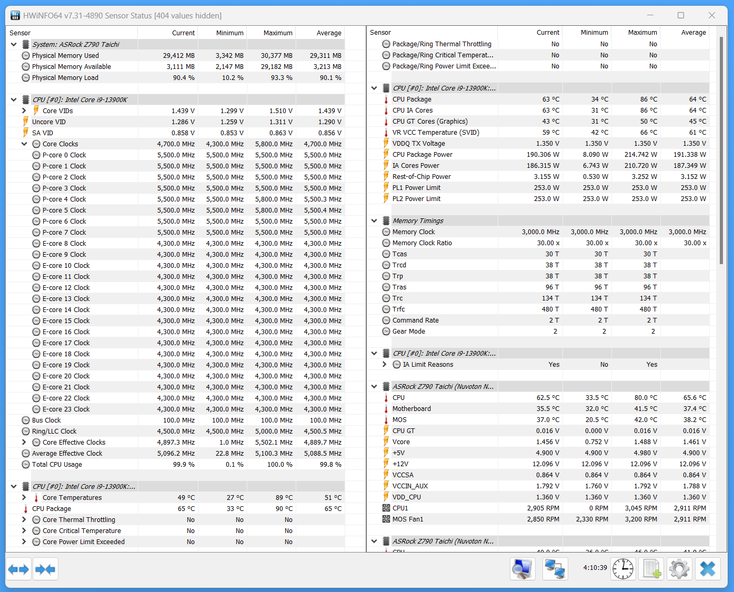Click the lightning icon beside CPU Package Power
This screenshot has width=734, height=592.
(x=386, y=155)
